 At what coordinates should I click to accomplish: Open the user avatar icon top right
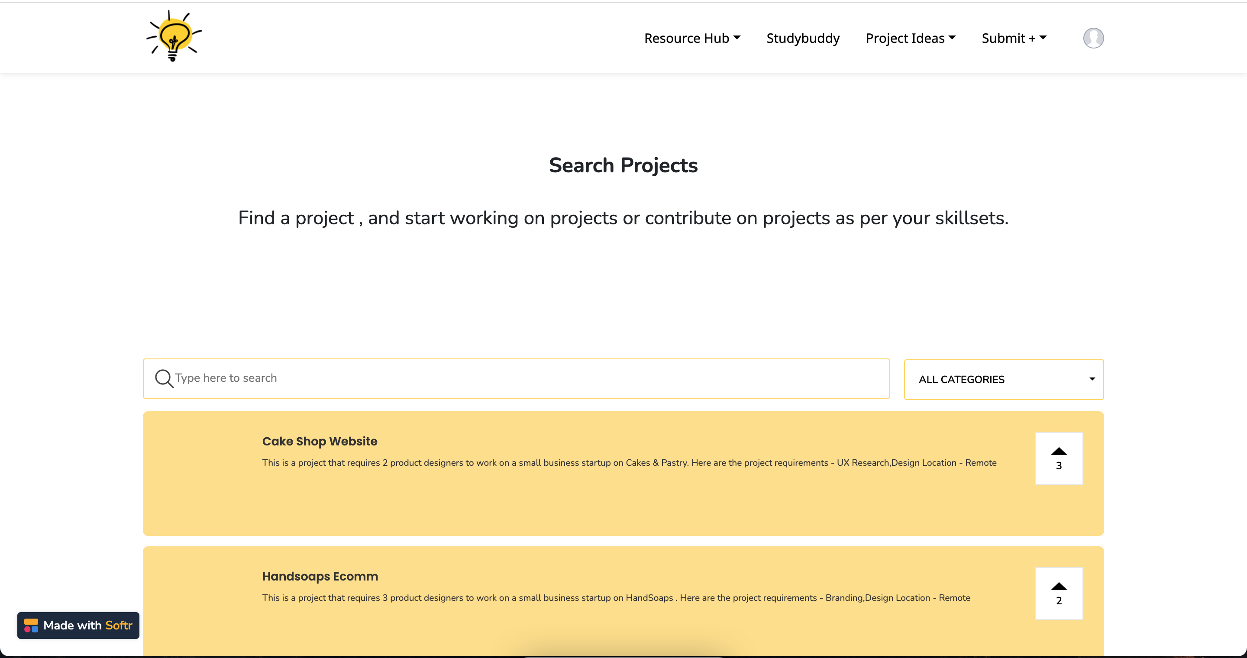click(1094, 38)
